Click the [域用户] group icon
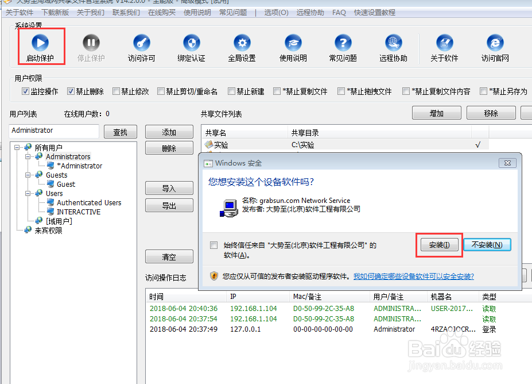Screen dimensions: 532x384 click(39, 221)
